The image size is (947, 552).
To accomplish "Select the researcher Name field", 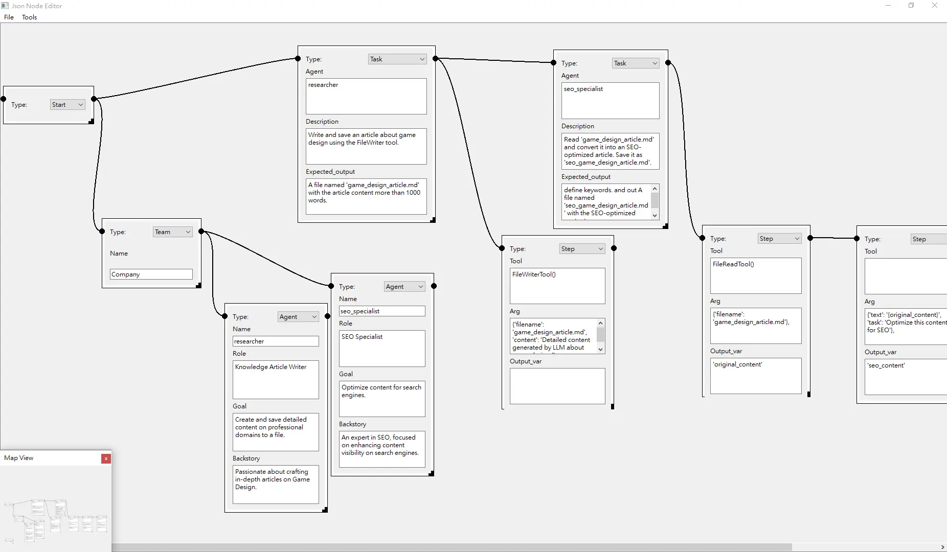I will click(x=275, y=341).
